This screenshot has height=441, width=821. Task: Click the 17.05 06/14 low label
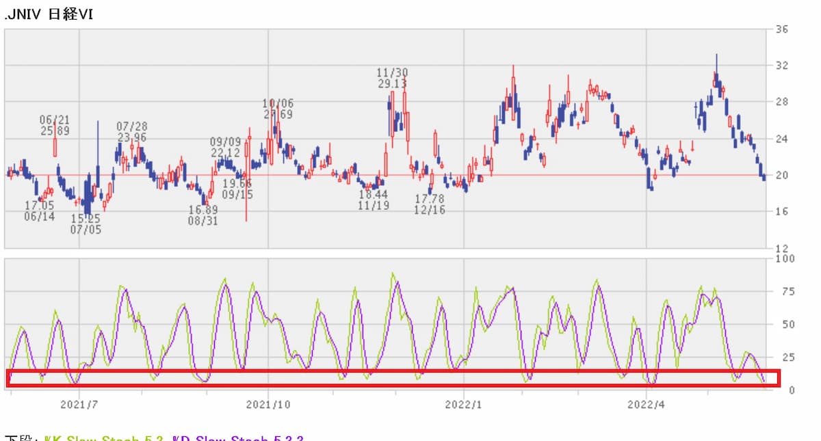[x=39, y=211]
